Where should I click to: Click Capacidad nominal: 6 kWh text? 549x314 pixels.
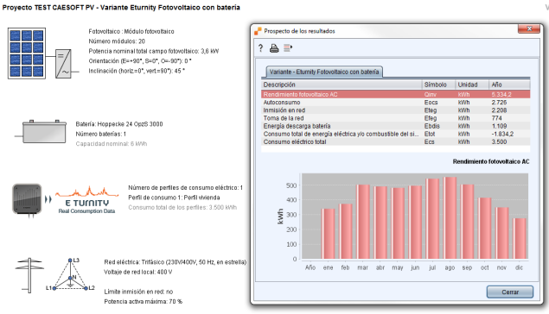[x=112, y=143]
